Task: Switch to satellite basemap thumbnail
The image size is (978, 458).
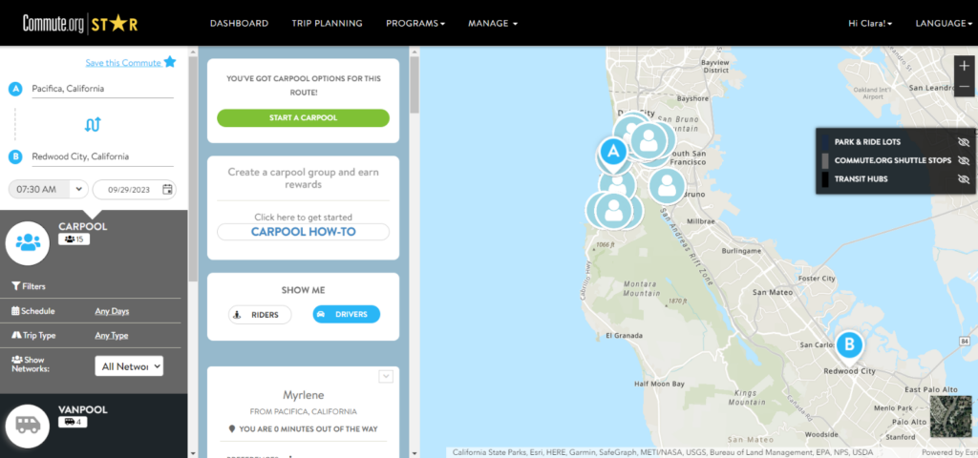Action: click(946, 416)
